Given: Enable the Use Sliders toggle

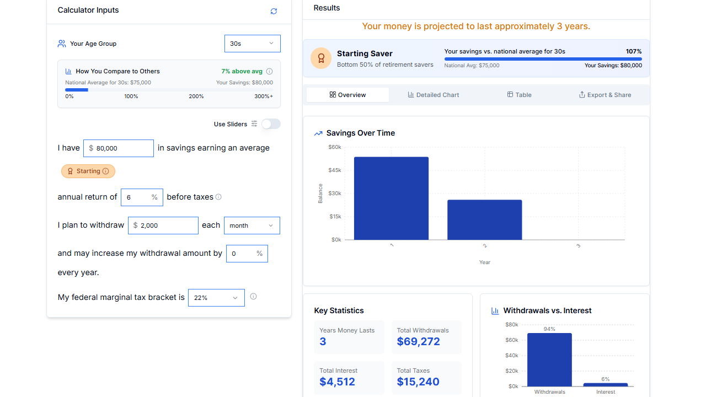Looking at the screenshot, I should (271, 124).
